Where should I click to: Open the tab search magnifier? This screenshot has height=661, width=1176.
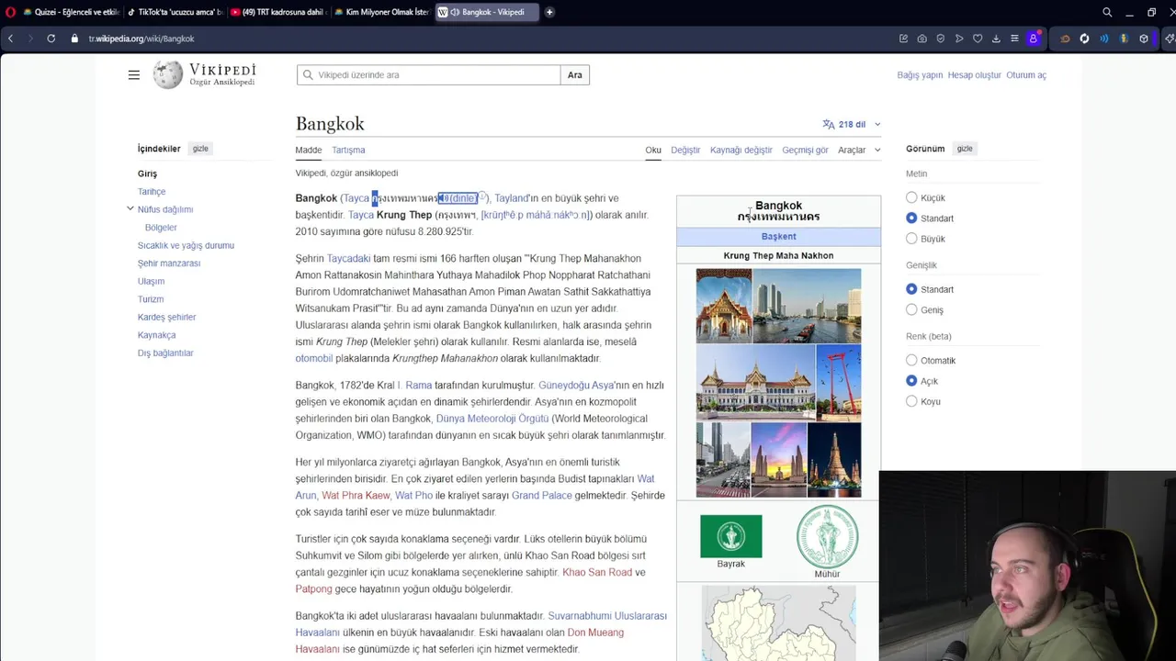[1107, 12]
